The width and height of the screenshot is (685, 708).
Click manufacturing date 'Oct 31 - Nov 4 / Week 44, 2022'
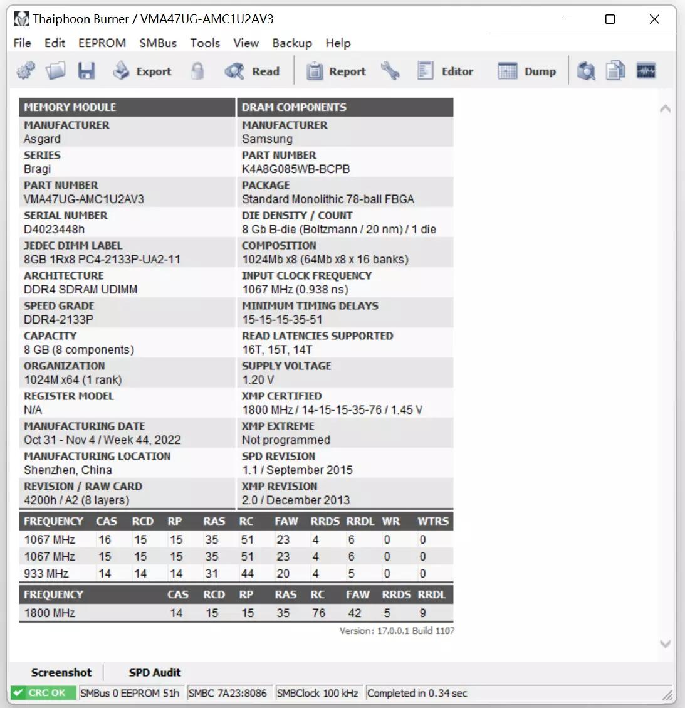click(102, 440)
